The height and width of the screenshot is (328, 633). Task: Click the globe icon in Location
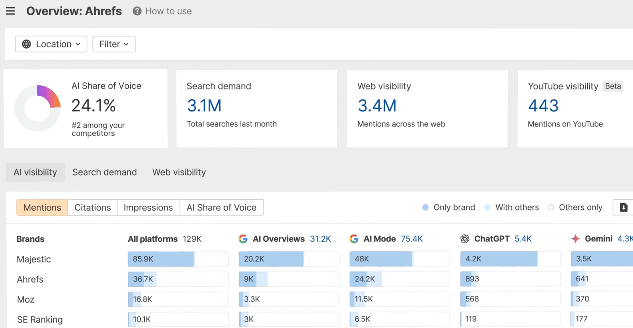click(x=26, y=44)
